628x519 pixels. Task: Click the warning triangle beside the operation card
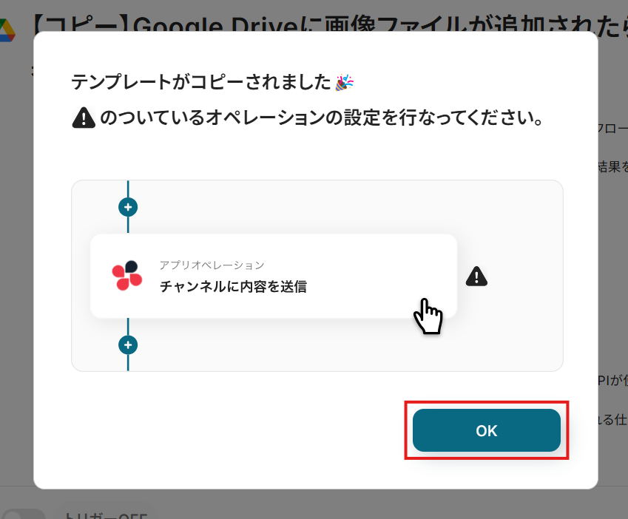point(476,276)
